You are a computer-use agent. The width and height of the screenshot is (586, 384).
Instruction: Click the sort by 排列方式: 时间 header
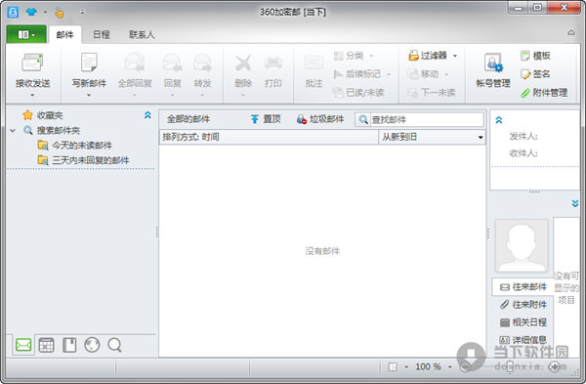(269, 137)
